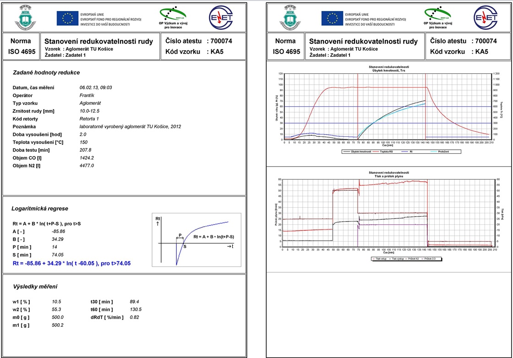513x358 pixels.
Task: Select the t30 [min] value '89.4'
Action: (x=135, y=302)
